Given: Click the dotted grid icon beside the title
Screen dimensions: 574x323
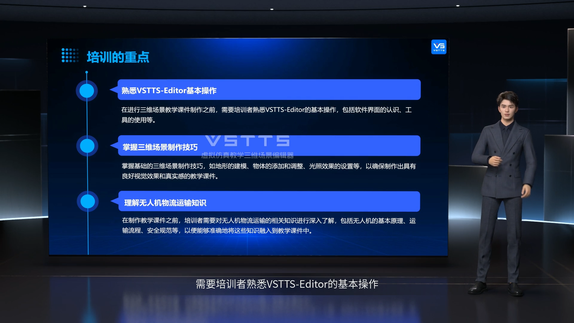Looking at the screenshot, I should (70, 55).
